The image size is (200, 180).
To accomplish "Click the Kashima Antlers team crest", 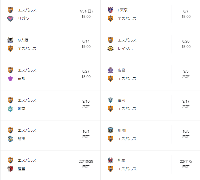I will pos(10,169).
